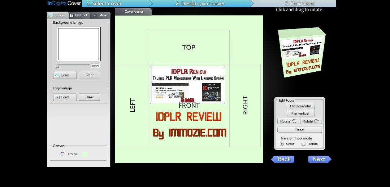Flip the image horizontally
This screenshot has width=390, height=187.
point(300,106)
